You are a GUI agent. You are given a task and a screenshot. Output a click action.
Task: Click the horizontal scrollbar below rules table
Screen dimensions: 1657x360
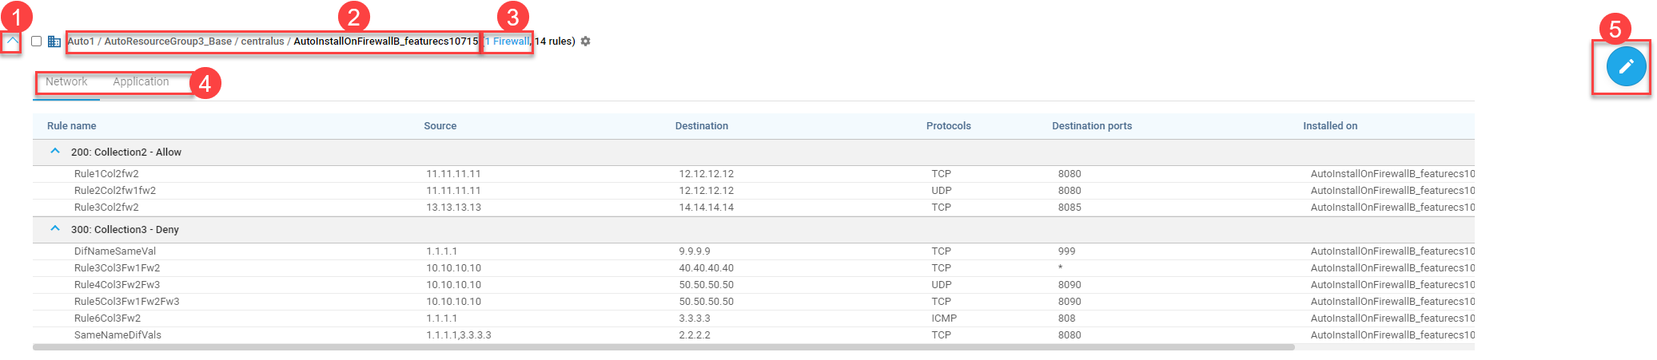(x=663, y=347)
